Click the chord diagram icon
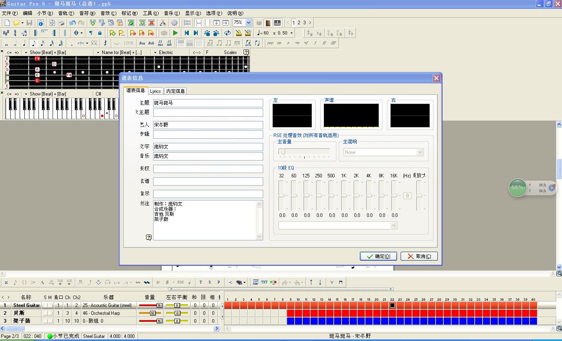This screenshot has height=341, width=562. click(x=255, y=282)
